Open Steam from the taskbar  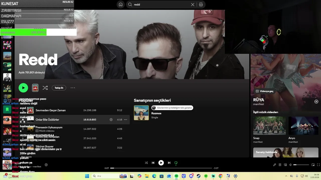point(198,176)
